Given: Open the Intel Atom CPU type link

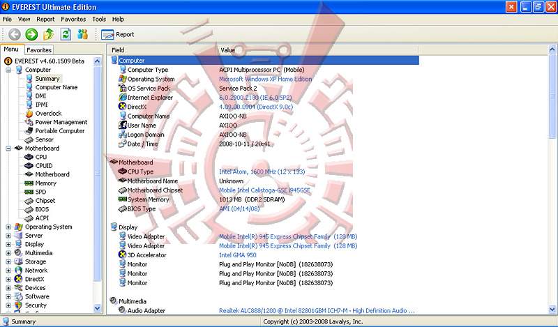Looking at the screenshot, I should [x=262, y=172].
